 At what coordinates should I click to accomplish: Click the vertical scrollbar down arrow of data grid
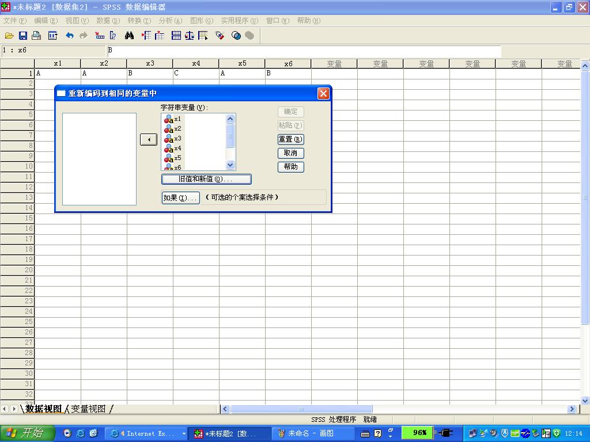pyautogui.click(x=585, y=401)
